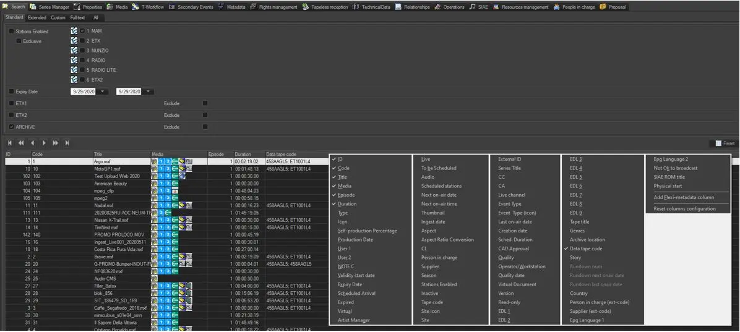This screenshot has height=332, width=740.
Task: Jump to first record navigation arrow
Action: [x=10, y=143]
